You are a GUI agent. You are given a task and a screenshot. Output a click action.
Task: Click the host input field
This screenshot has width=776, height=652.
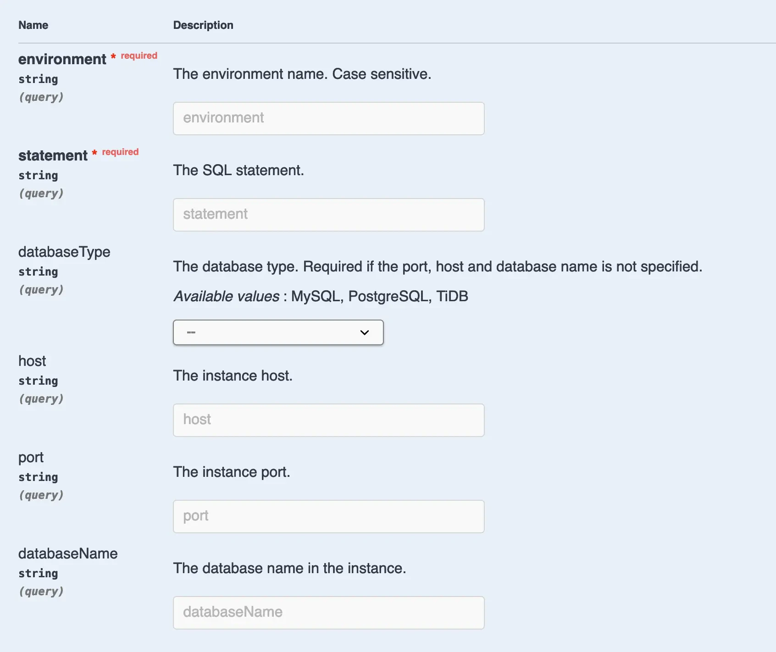point(328,420)
